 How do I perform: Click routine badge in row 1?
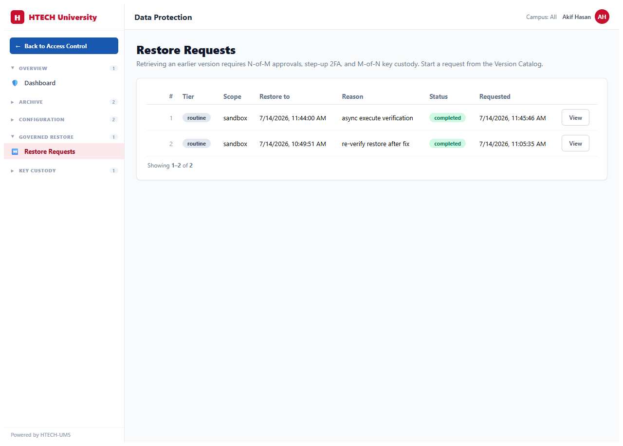(x=197, y=118)
